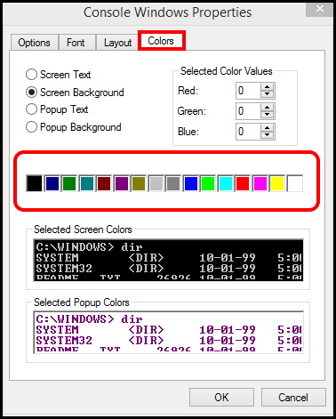Image resolution: width=336 pixels, height=419 pixels.
Task: Pick the black color swatch
Action: point(35,183)
